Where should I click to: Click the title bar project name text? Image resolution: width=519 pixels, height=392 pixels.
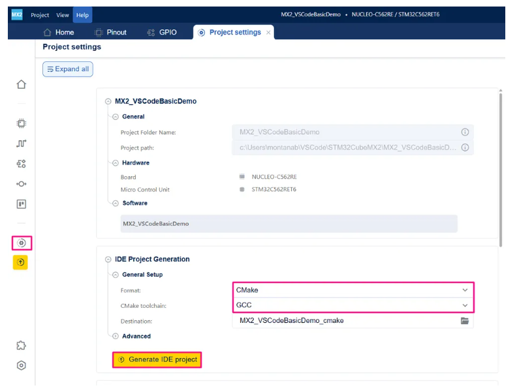click(311, 14)
